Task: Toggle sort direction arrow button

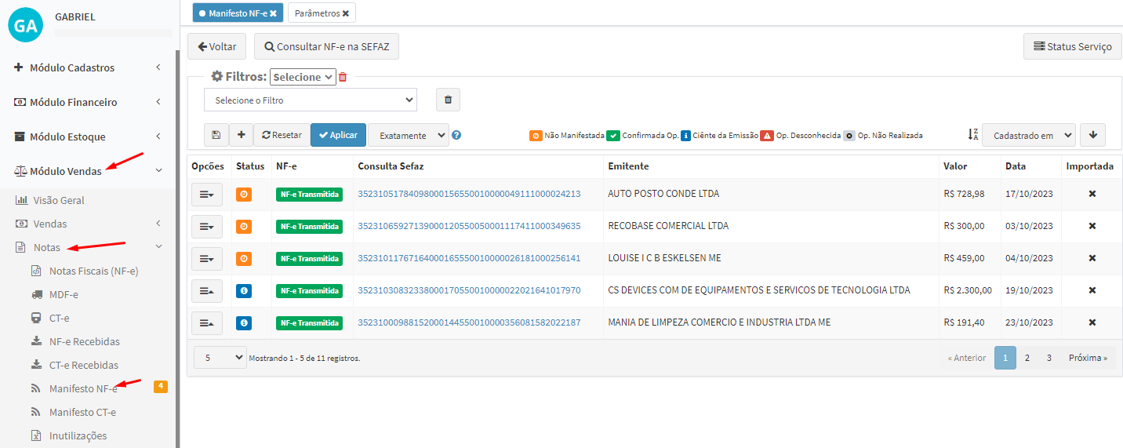Action: point(1092,135)
